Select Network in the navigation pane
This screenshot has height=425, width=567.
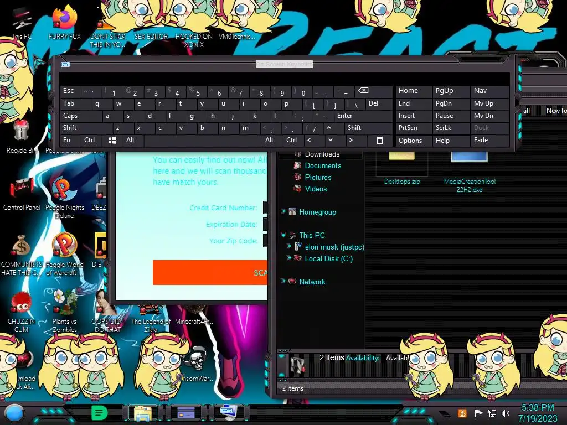tap(312, 282)
